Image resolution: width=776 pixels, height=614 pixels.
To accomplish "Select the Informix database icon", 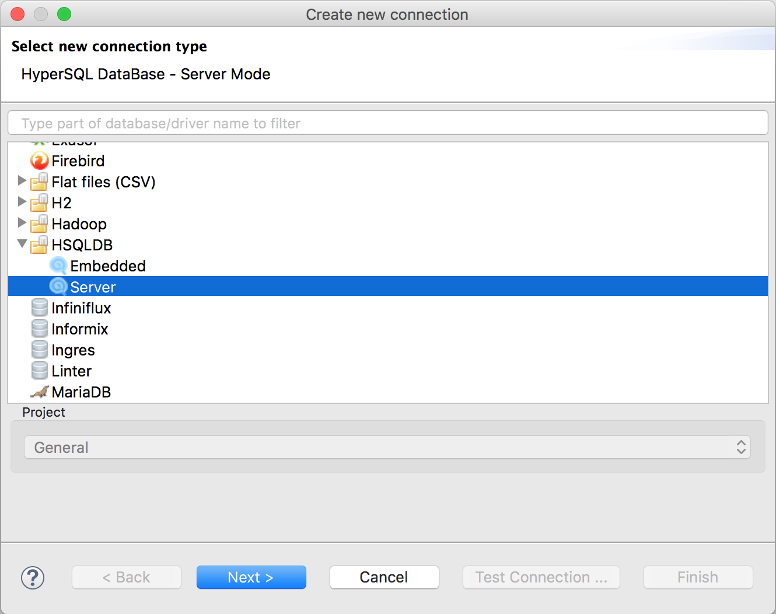I will [39, 329].
